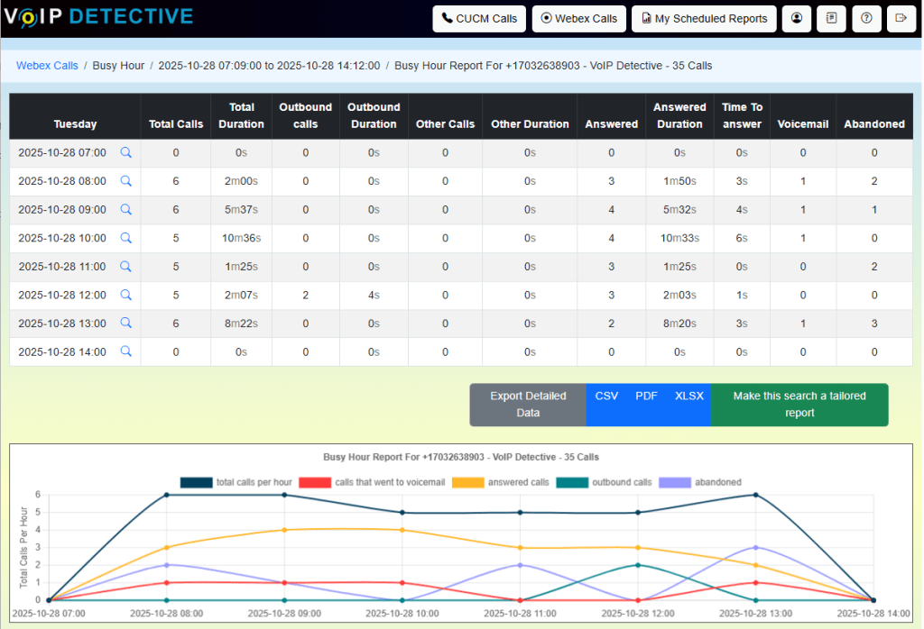The image size is (924, 629).
Task: Inspect 12:00 hour using its magnifier icon
Action: point(125,295)
